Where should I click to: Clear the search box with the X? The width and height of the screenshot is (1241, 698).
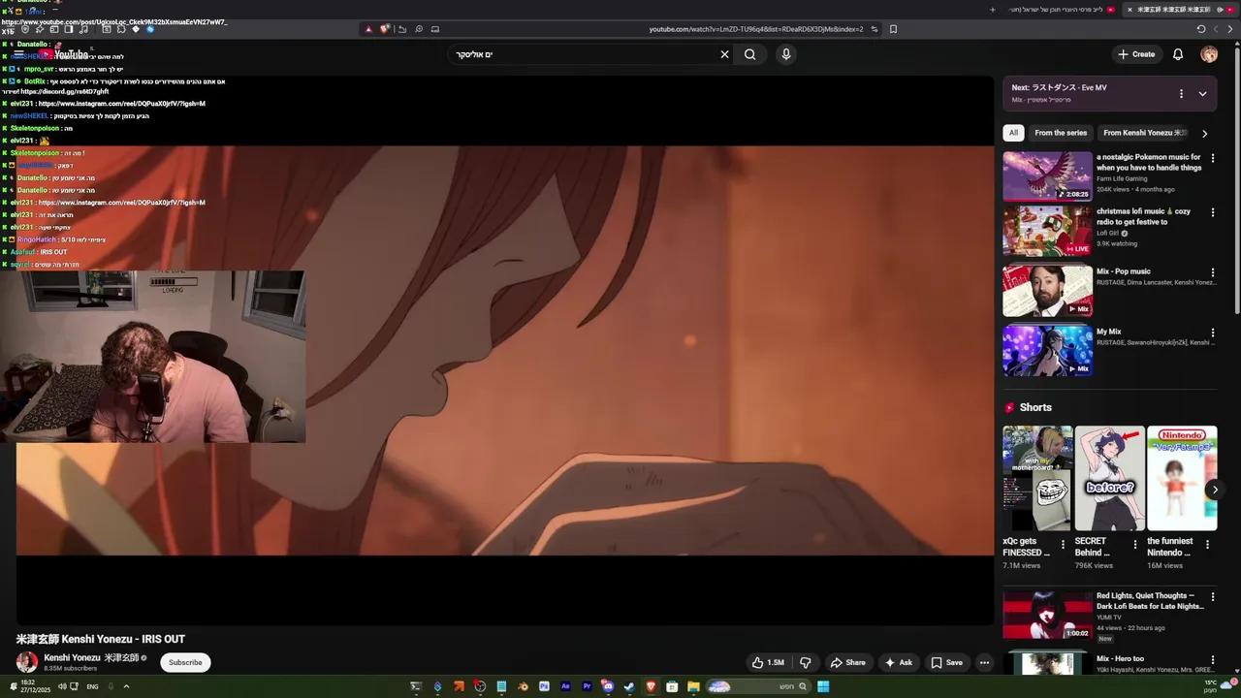724,54
